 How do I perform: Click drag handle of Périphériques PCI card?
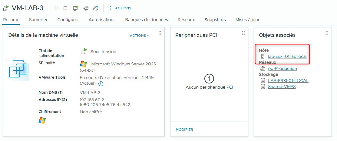point(243,33)
